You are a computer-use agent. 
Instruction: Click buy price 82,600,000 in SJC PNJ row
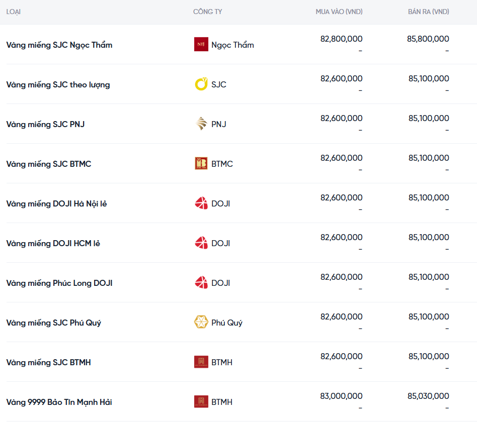341,118
